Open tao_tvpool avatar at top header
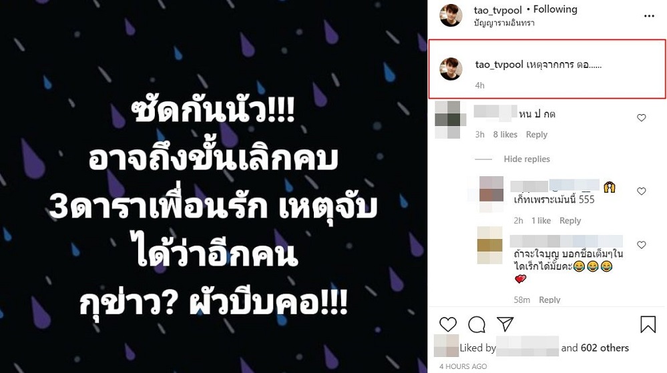The image size is (667, 373). pyautogui.click(x=451, y=16)
